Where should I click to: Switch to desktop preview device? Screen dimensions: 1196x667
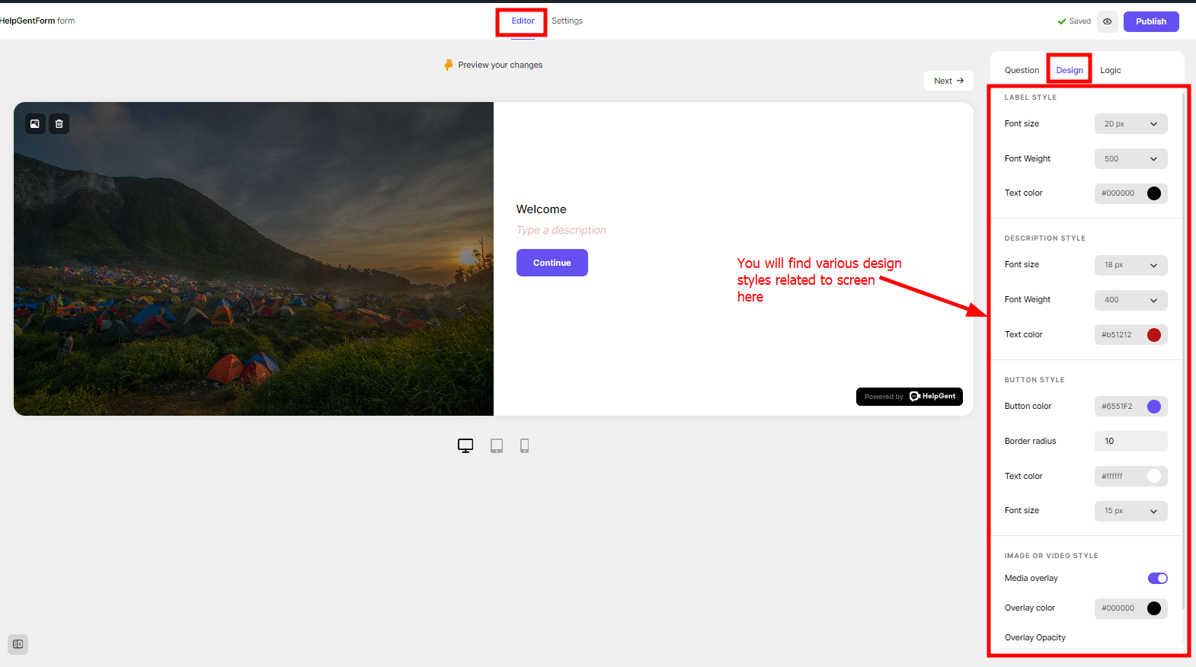coord(465,445)
